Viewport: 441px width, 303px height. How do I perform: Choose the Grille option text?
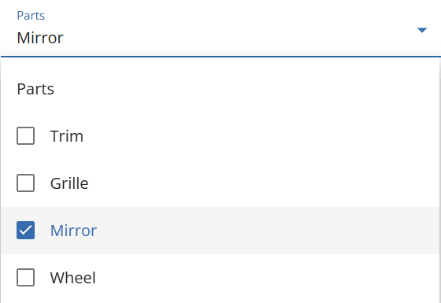[x=69, y=183]
